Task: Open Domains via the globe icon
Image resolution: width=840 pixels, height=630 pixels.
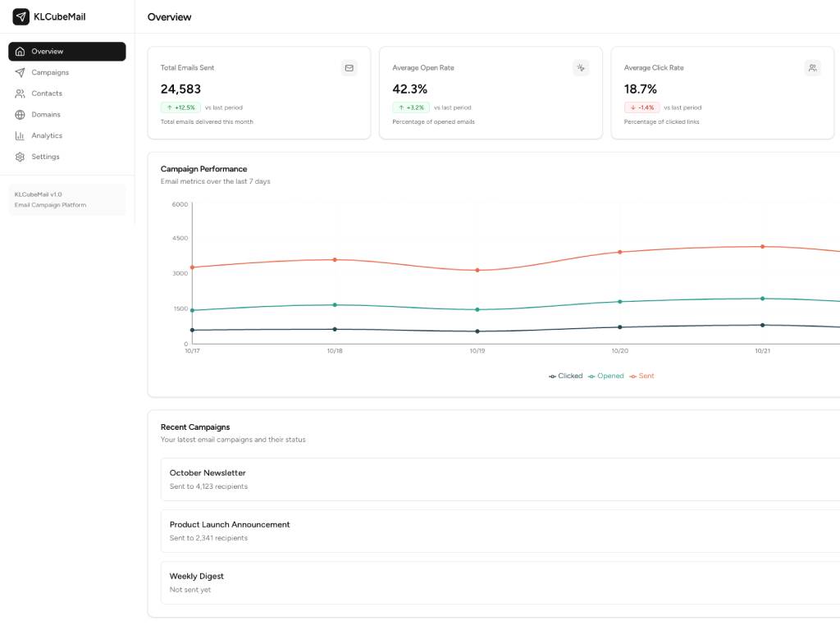Action: point(19,114)
